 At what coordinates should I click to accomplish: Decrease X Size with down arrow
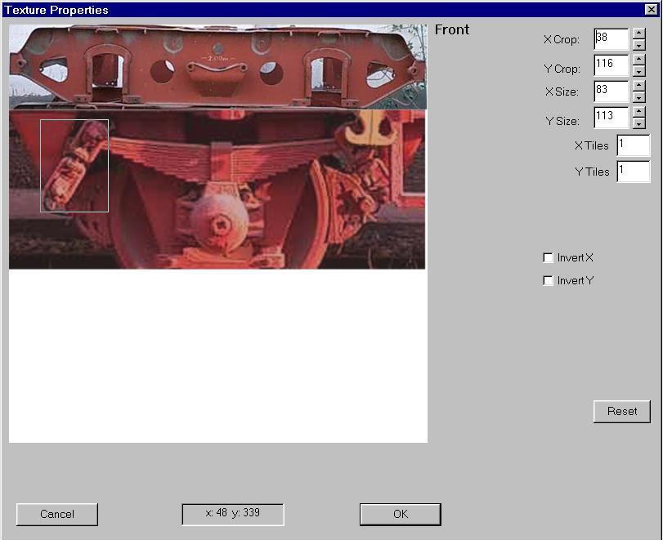(x=639, y=97)
